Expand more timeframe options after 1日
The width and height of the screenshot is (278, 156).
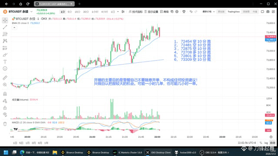[118, 12]
